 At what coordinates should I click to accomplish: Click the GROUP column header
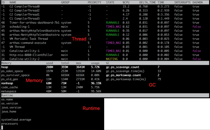tap(65, 2)
